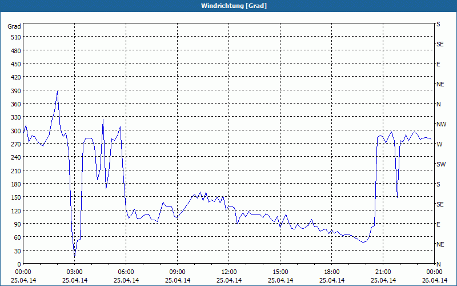The width and height of the screenshot is (457, 286).
Task: Select the 120 degree axis label
Action: tap(16, 210)
